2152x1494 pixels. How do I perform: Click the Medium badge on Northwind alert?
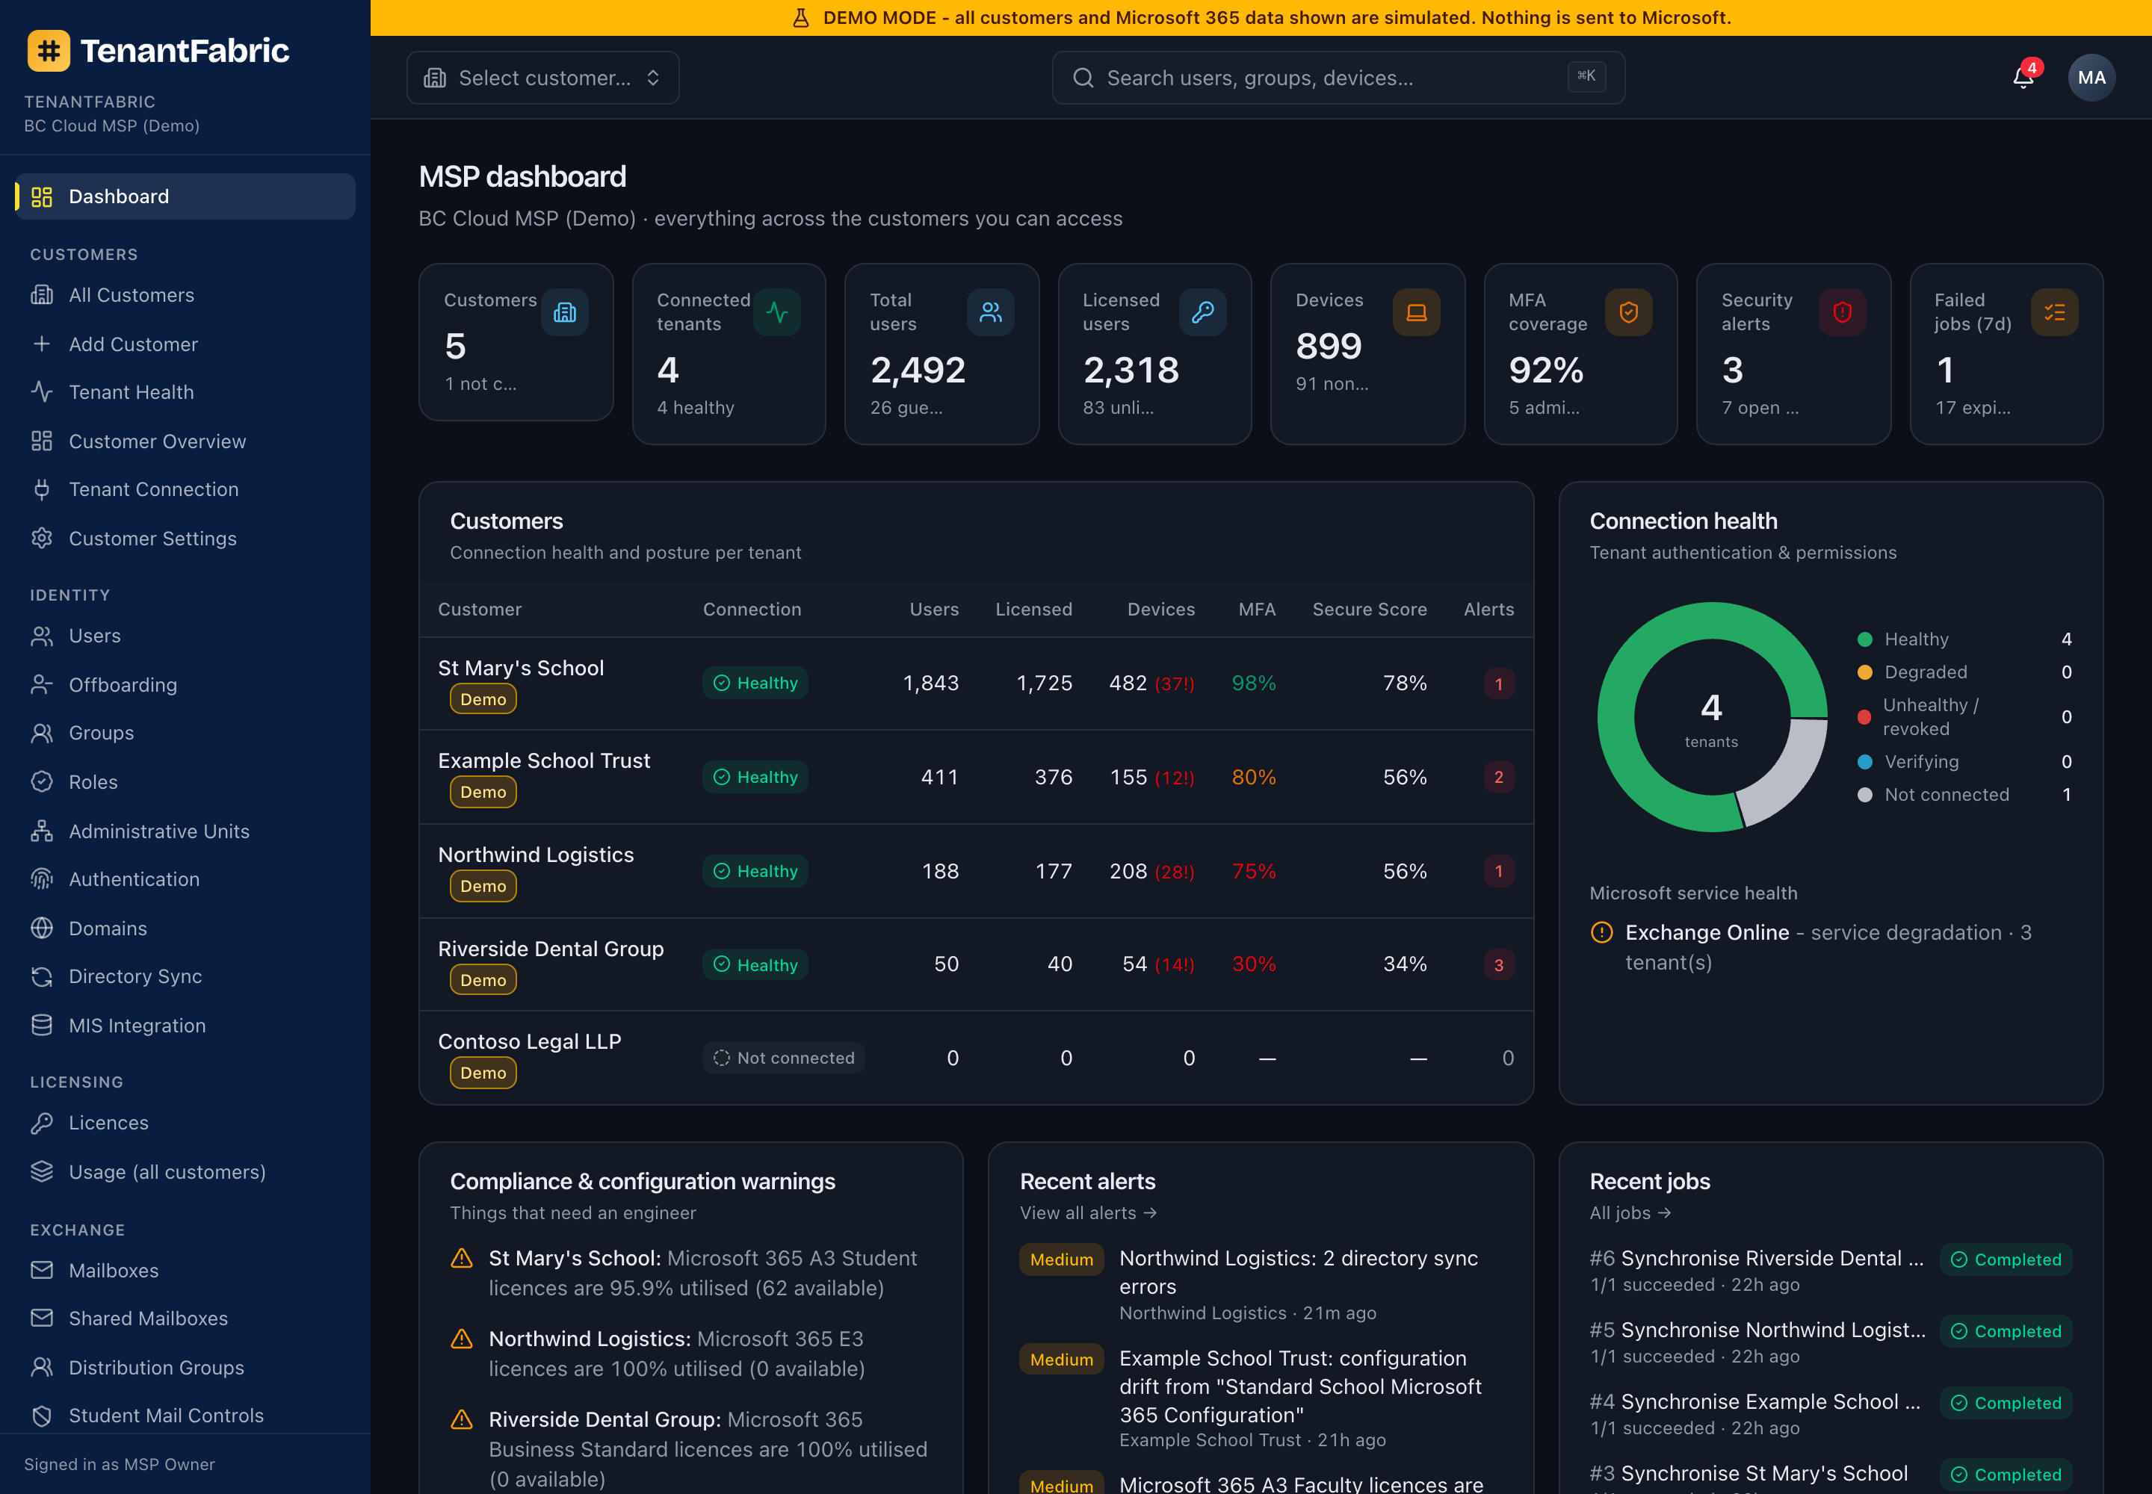pyautogui.click(x=1062, y=1260)
